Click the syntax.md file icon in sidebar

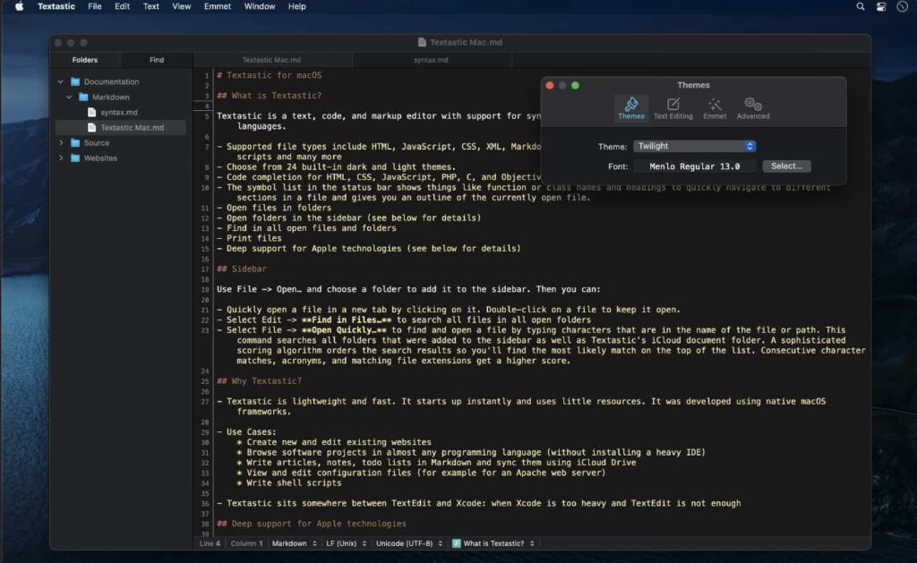pos(92,112)
